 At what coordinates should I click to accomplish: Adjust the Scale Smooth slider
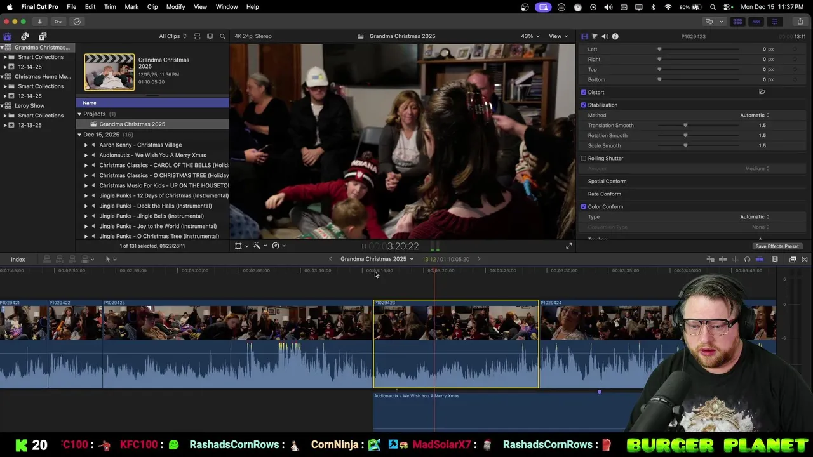click(685, 145)
